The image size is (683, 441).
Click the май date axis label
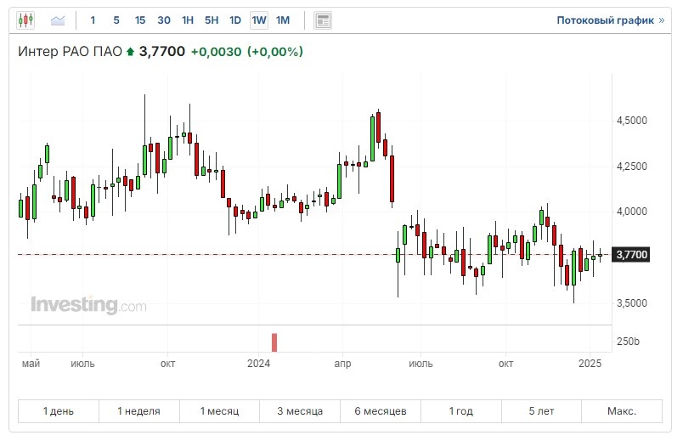click(x=31, y=364)
